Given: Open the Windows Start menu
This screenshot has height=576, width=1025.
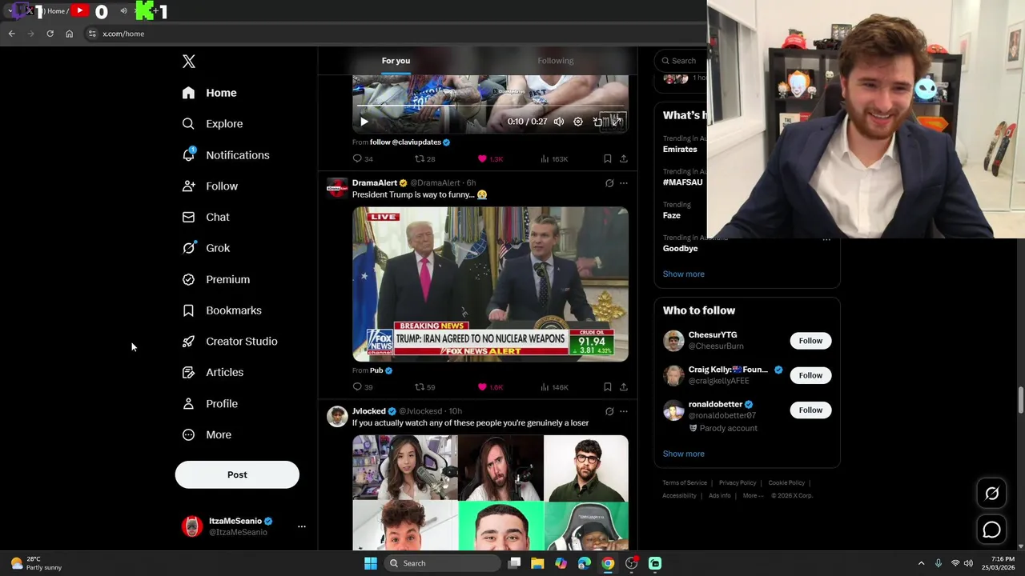Looking at the screenshot, I should coord(371,563).
